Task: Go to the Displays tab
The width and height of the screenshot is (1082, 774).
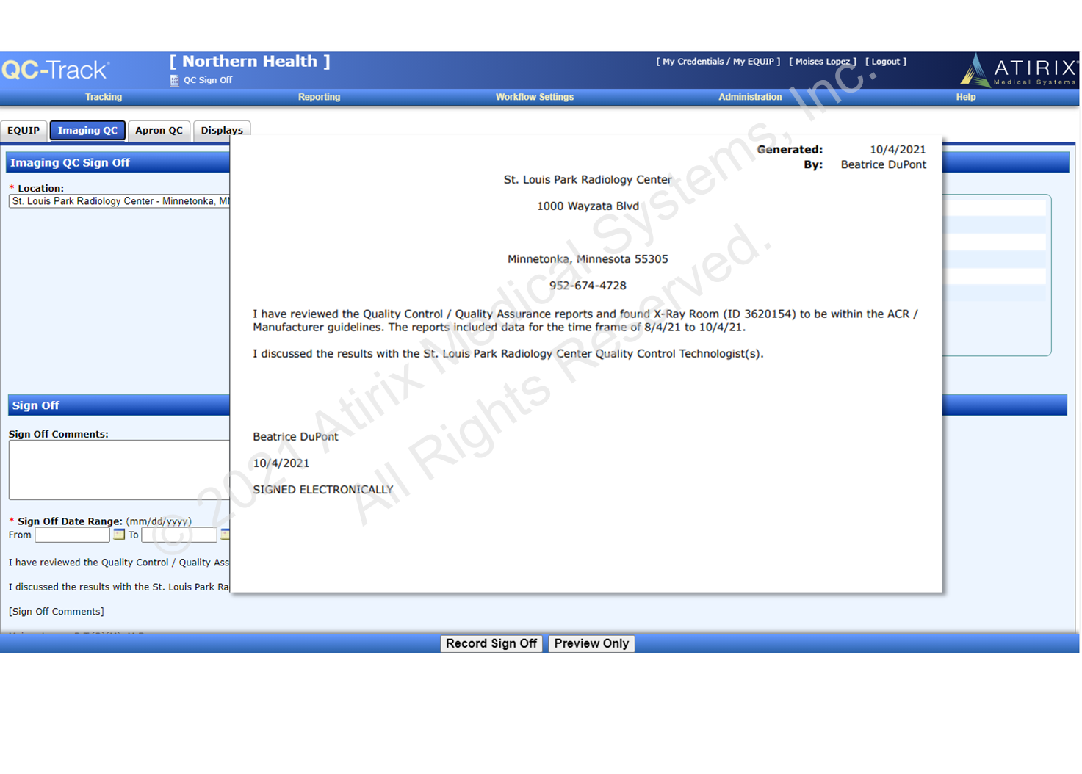Action: tap(222, 131)
